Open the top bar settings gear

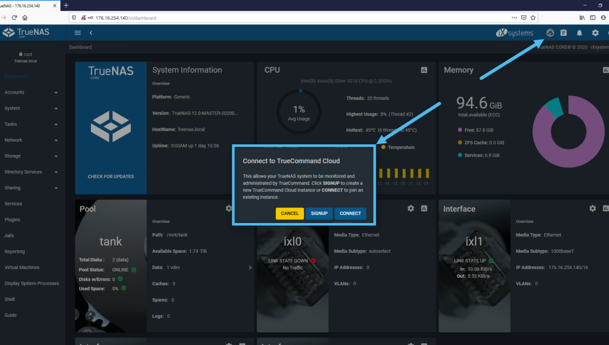(595, 33)
